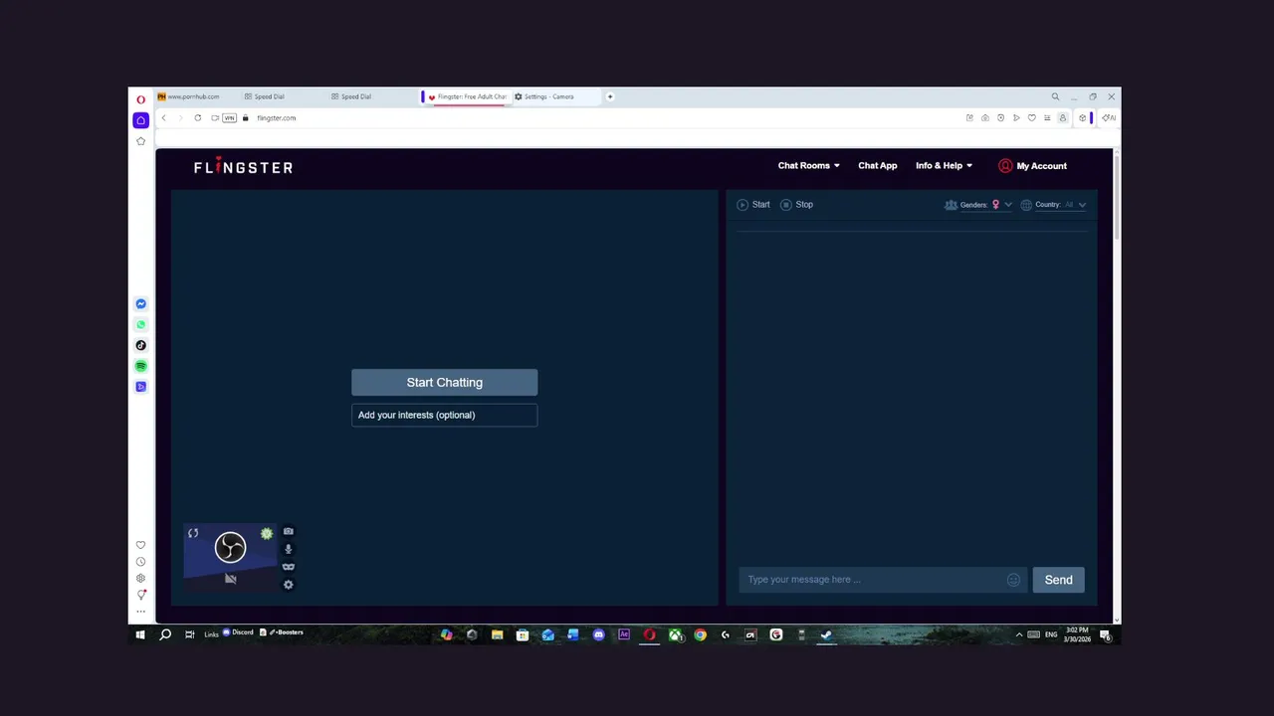Screen dimensions: 1274x716
Task: Open the Chat App link
Action: coord(878,166)
